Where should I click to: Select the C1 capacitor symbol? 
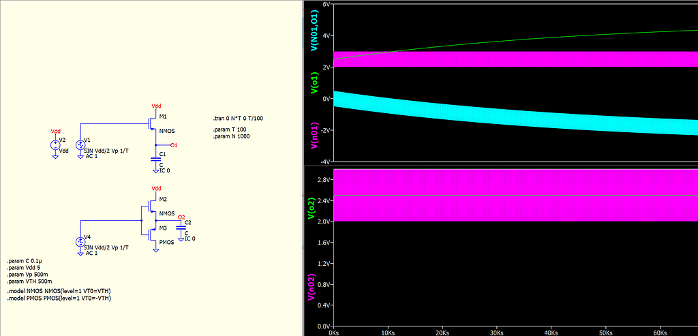pyautogui.click(x=156, y=159)
